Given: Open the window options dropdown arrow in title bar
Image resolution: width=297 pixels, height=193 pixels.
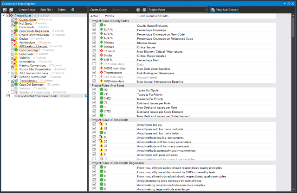Looking at the screenshot, I should point(284,4).
